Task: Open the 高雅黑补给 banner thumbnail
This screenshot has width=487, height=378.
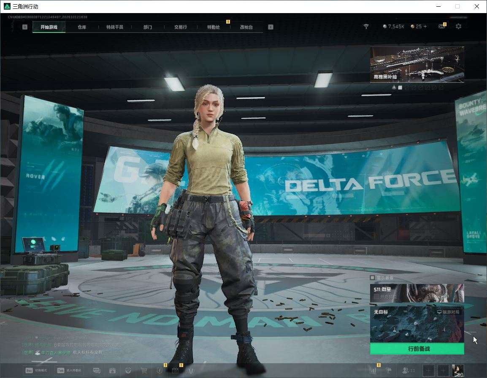Action: 417,65
